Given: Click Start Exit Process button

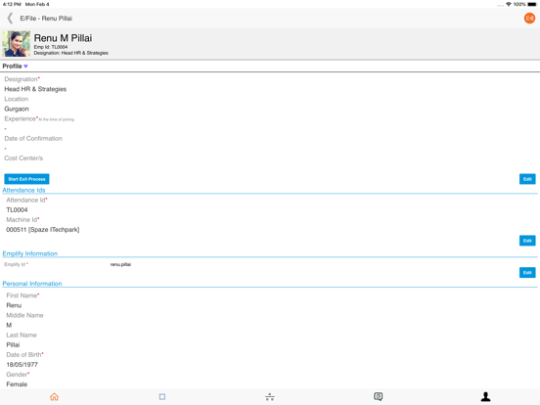Looking at the screenshot, I should pyautogui.click(x=26, y=179).
